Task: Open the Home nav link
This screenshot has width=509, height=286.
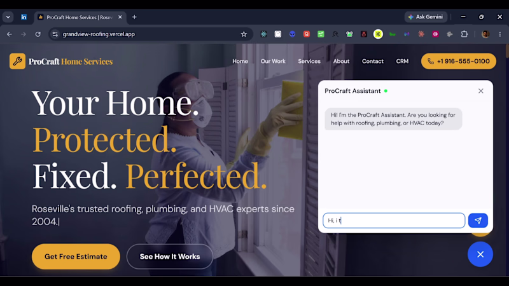Action: (x=241, y=61)
